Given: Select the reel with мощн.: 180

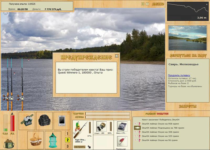Looking at the screenshot, I should pyautogui.click(x=102, y=127).
